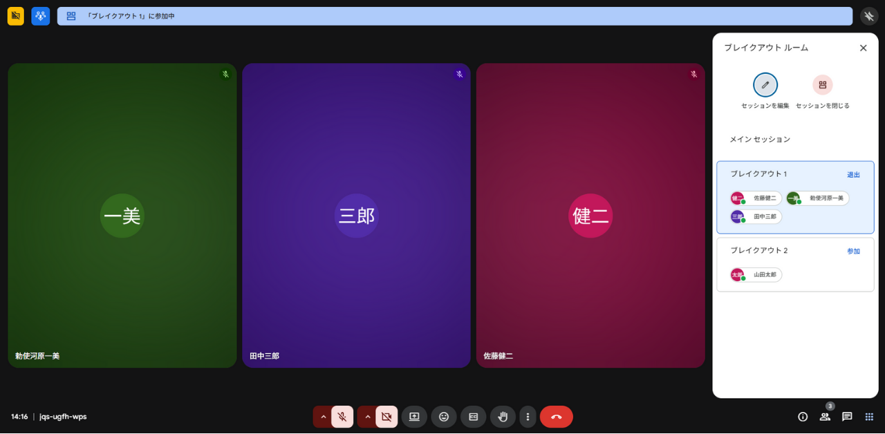Click the red hang up call button
The image size is (885, 434).
coord(556,417)
